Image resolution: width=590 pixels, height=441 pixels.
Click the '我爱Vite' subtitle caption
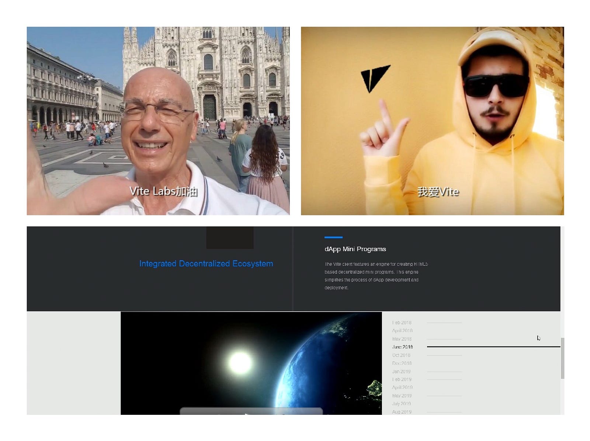click(438, 192)
